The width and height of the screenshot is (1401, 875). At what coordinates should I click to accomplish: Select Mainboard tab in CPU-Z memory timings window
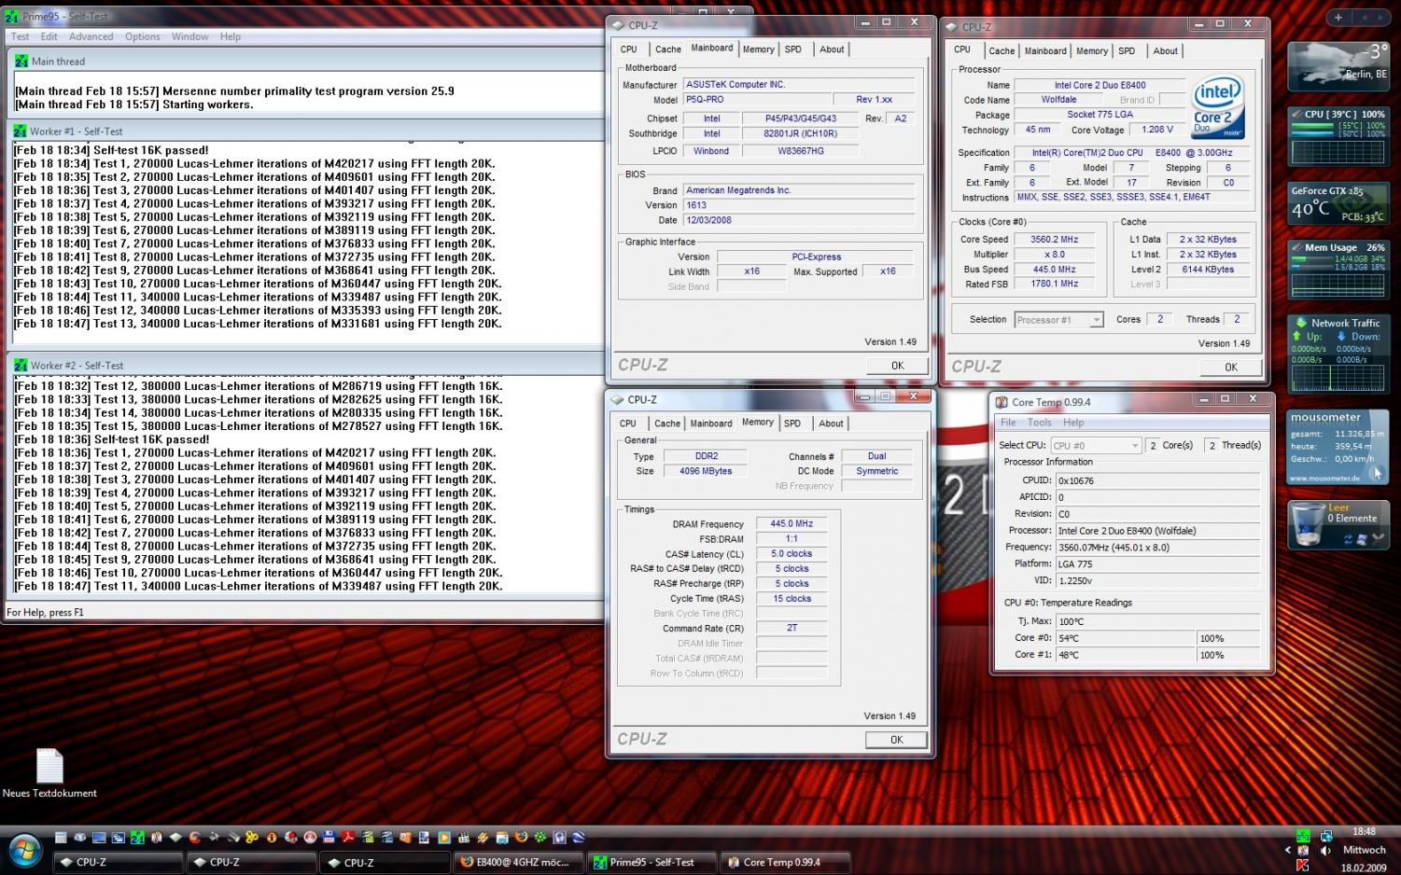point(711,424)
